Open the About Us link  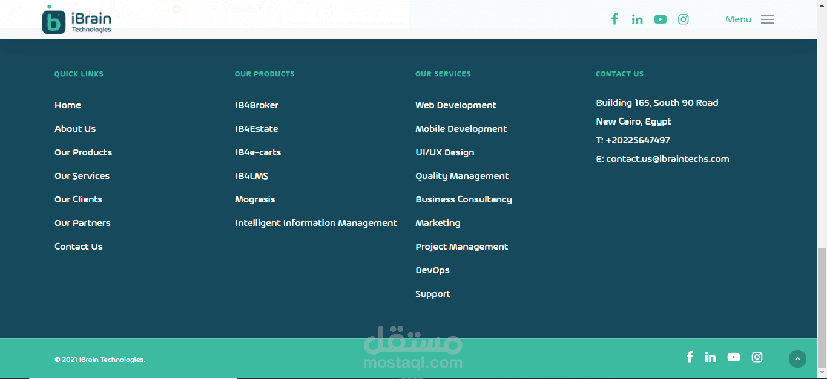(75, 129)
